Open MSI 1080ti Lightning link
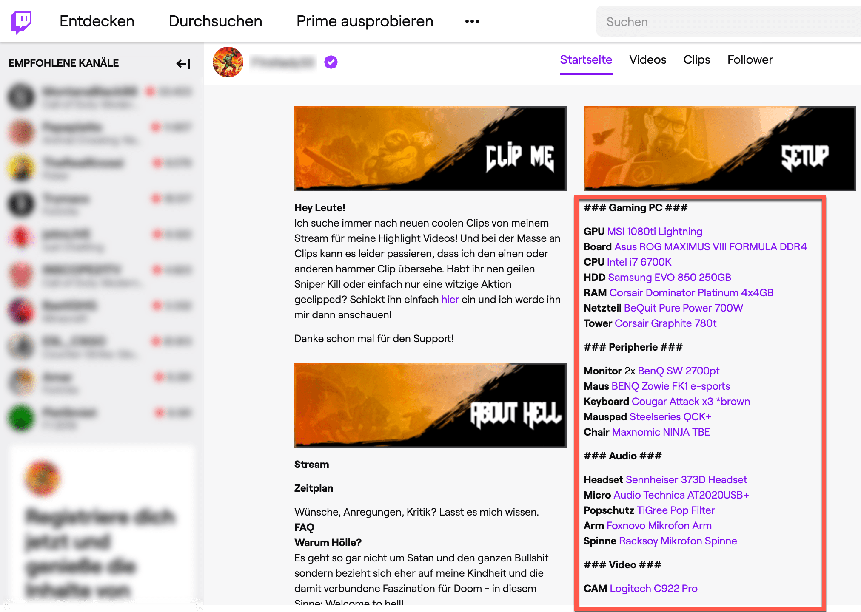 click(655, 232)
